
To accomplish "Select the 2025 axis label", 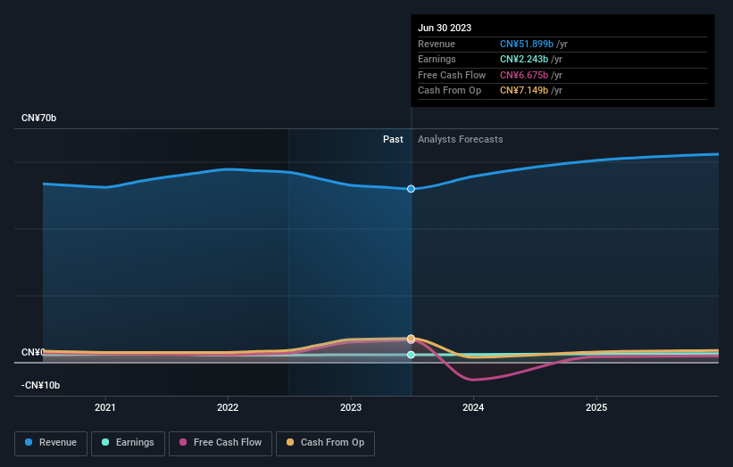I will click(596, 407).
